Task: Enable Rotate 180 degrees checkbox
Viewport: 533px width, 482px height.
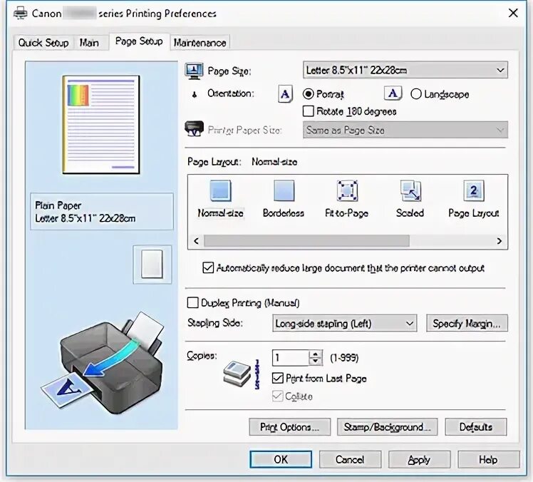Action: tap(308, 111)
